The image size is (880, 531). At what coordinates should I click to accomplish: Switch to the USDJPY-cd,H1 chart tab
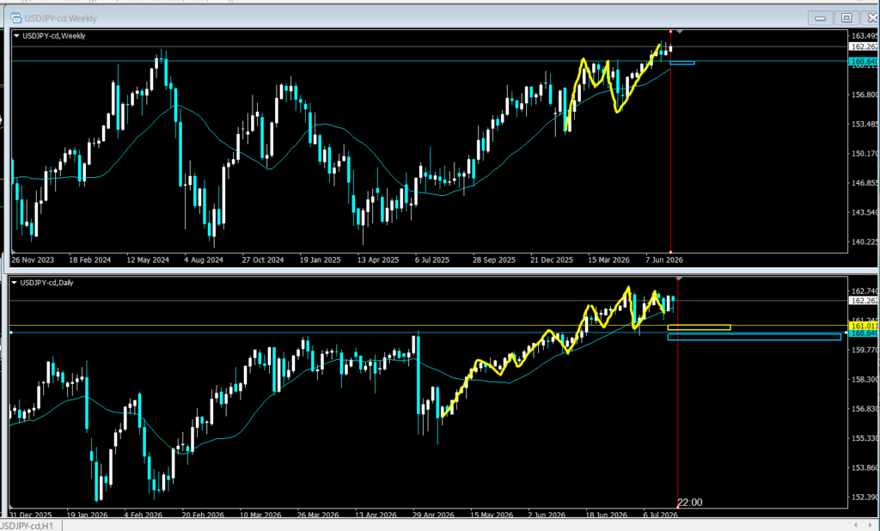pos(27,526)
